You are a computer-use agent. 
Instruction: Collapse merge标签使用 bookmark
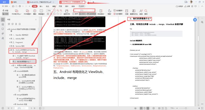click(14, 95)
